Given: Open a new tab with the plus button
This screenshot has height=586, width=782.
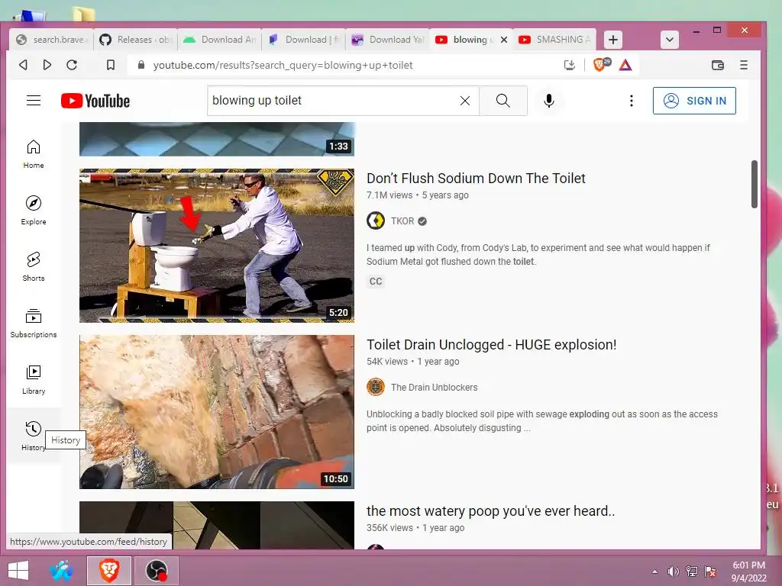Looking at the screenshot, I should pyautogui.click(x=613, y=40).
